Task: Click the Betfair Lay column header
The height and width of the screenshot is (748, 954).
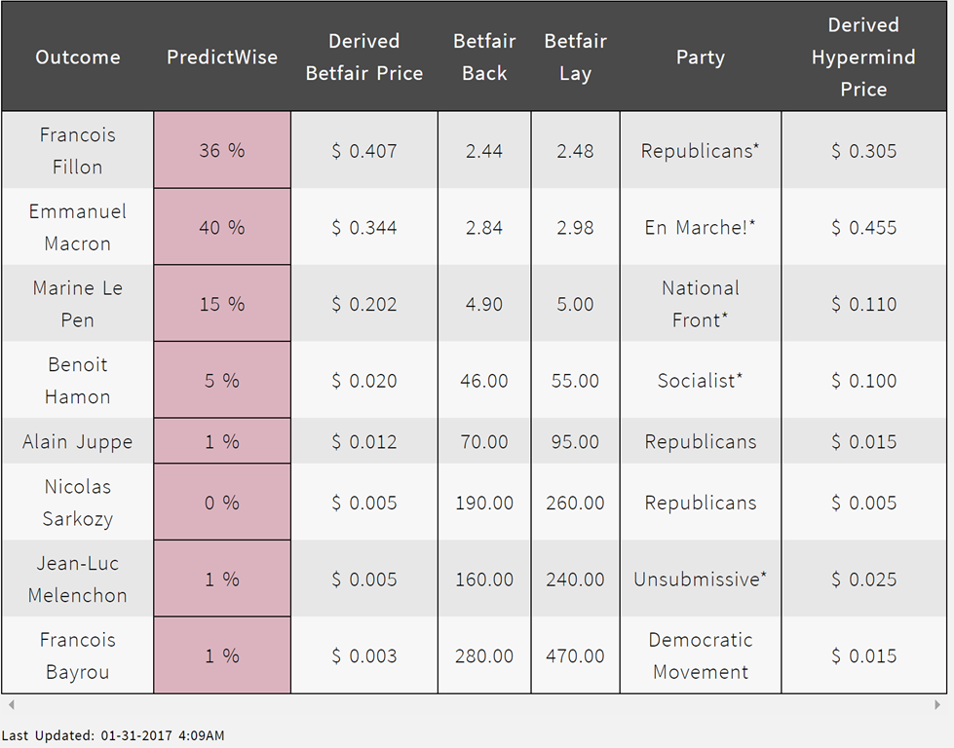Action: [575, 56]
